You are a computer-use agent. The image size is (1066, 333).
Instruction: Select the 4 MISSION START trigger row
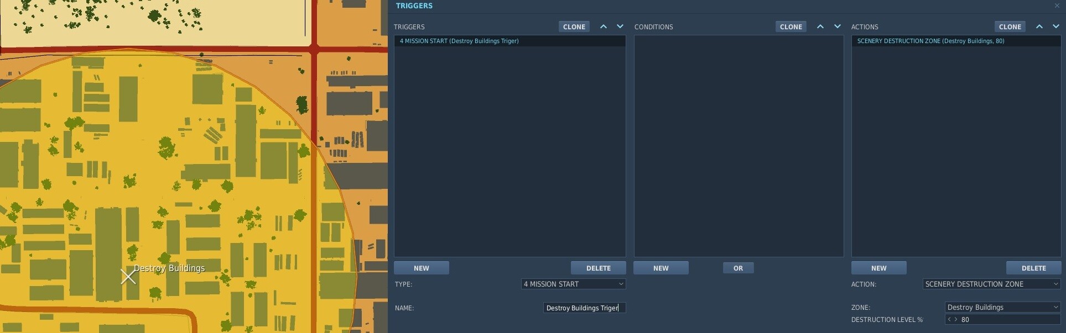[509, 41]
